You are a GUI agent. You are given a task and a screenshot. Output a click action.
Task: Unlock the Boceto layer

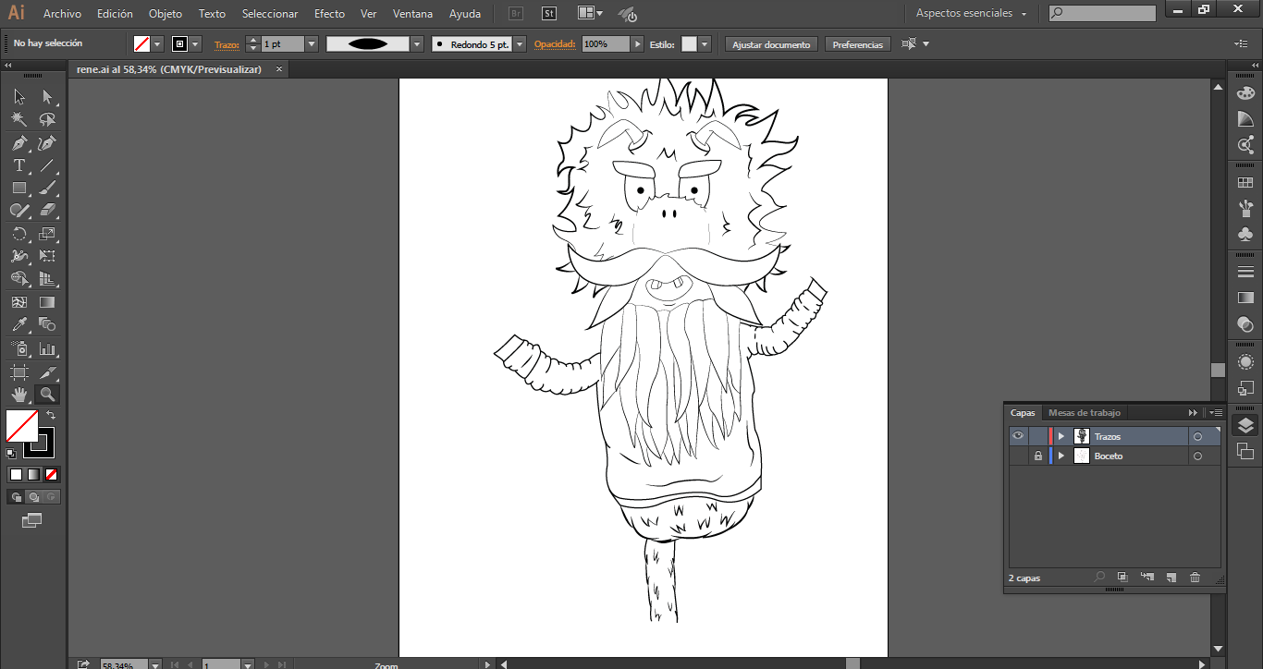(x=1038, y=456)
